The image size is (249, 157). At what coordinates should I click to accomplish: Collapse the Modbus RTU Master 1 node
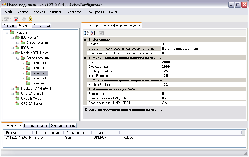(x=12, y=53)
